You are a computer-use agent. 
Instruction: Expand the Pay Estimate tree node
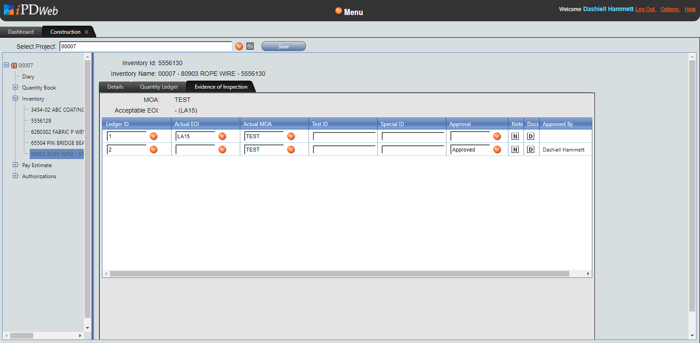click(16, 165)
